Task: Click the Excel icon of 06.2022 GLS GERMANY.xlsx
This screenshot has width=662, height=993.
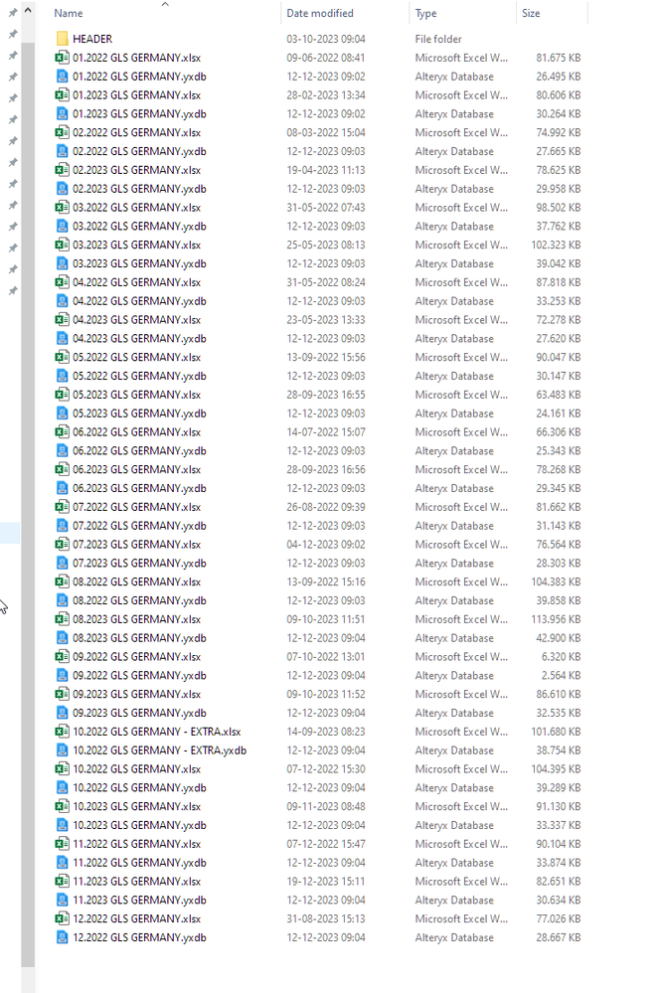Action: 62,432
